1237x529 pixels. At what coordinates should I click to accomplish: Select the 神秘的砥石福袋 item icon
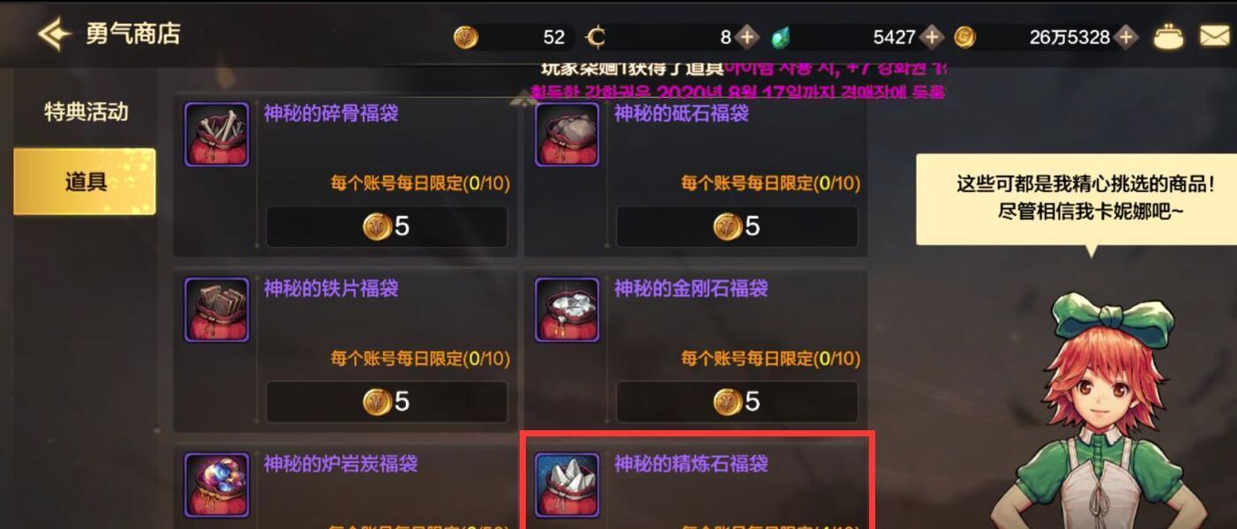click(x=567, y=134)
